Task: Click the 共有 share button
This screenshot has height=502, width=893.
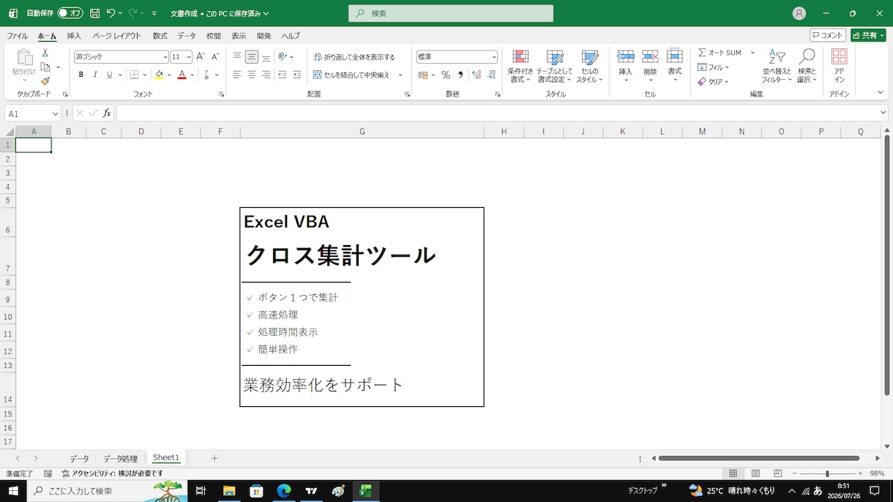Action: 868,35
